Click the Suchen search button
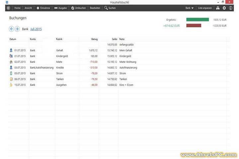Image resolution: width=239 pixels, height=159 pixels. [110, 8]
